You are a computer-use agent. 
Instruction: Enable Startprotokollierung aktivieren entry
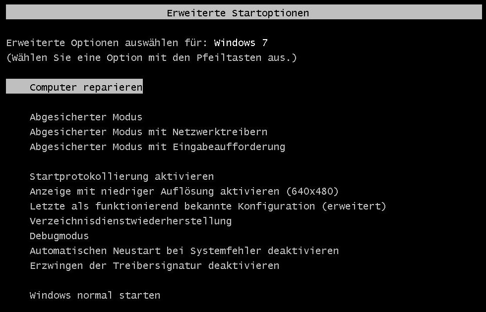(121, 177)
